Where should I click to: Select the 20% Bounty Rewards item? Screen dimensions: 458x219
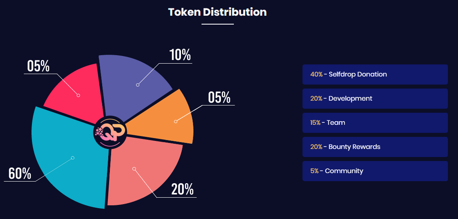(375, 147)
